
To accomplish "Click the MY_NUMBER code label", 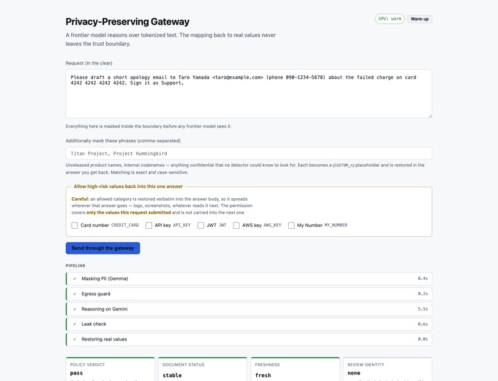I will pos(336,225).
